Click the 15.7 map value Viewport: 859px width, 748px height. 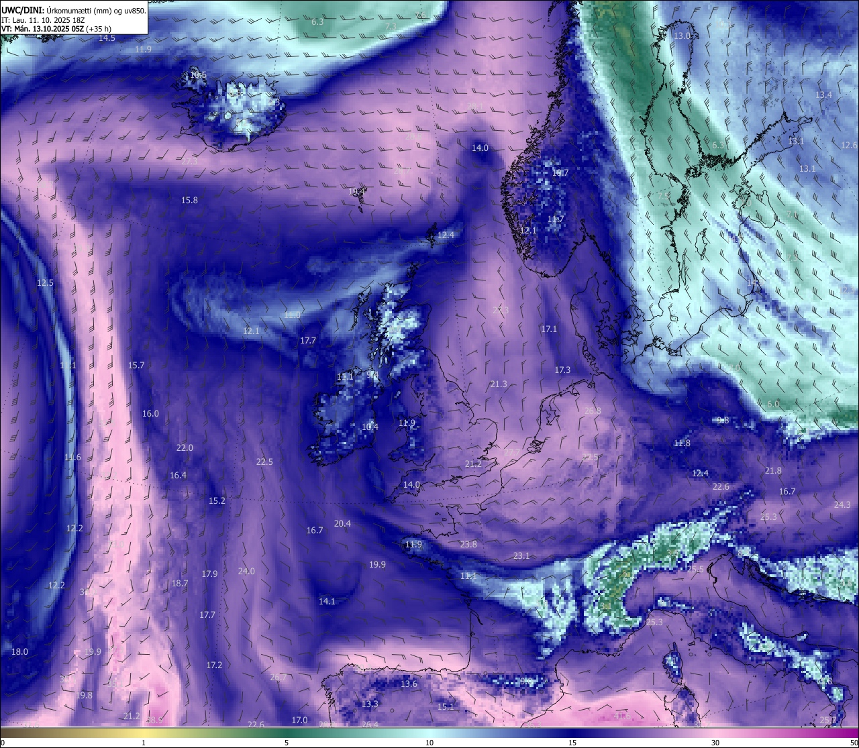tap(136, 366)
